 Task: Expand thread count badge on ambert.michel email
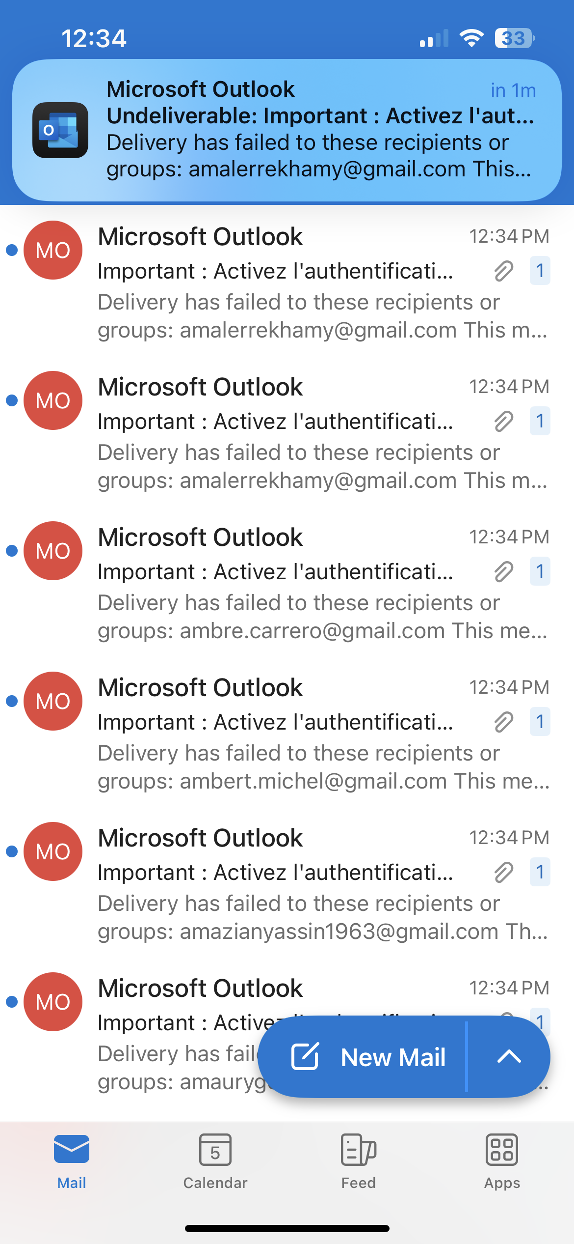(x=540, y=722)
